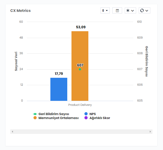Expand the chart settings dropdown
This screenshot has width=163, height=150.
130,11
